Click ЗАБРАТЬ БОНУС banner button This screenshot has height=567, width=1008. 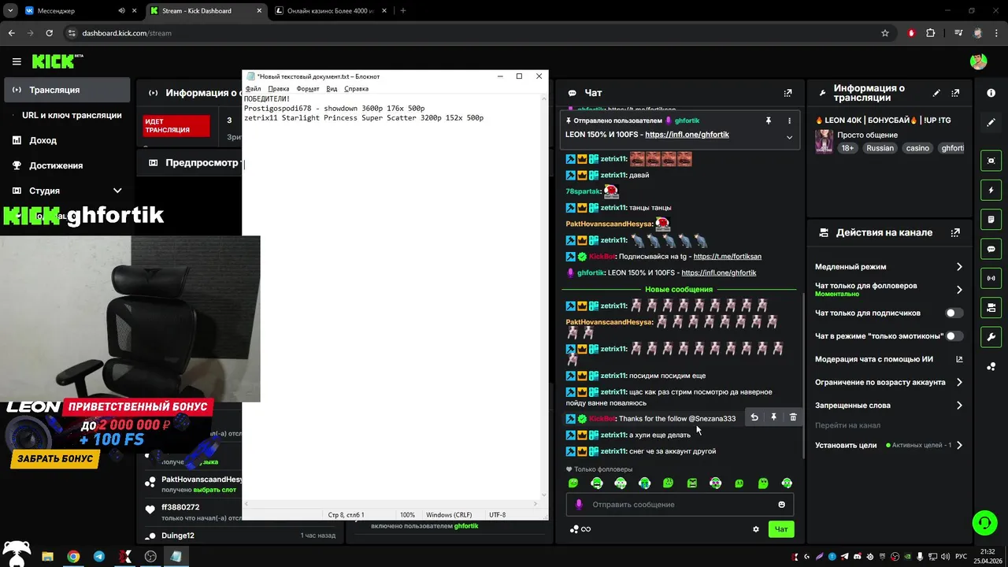coord(54,459)
